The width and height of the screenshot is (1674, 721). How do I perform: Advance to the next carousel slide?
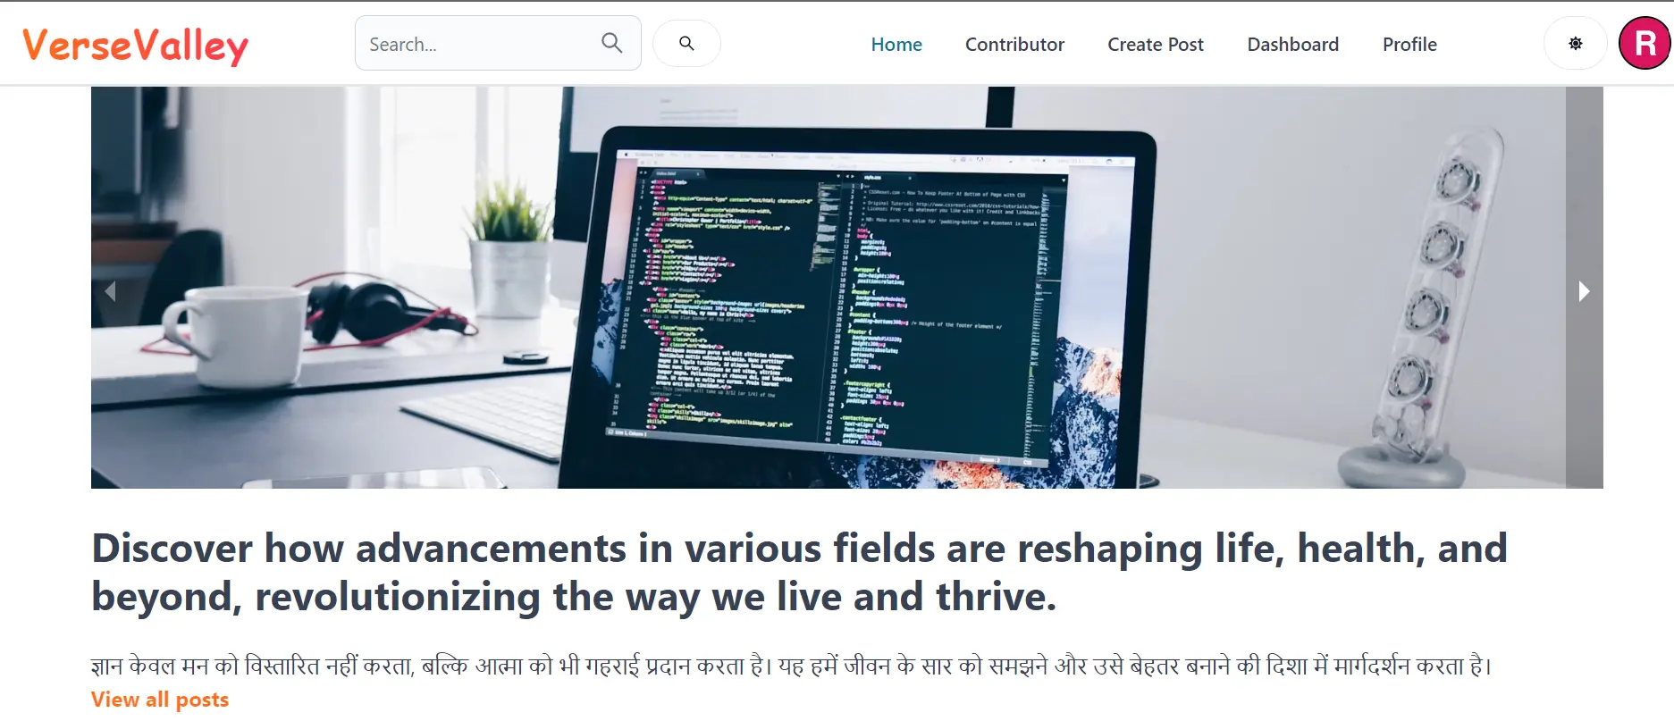pos(1583,291)
